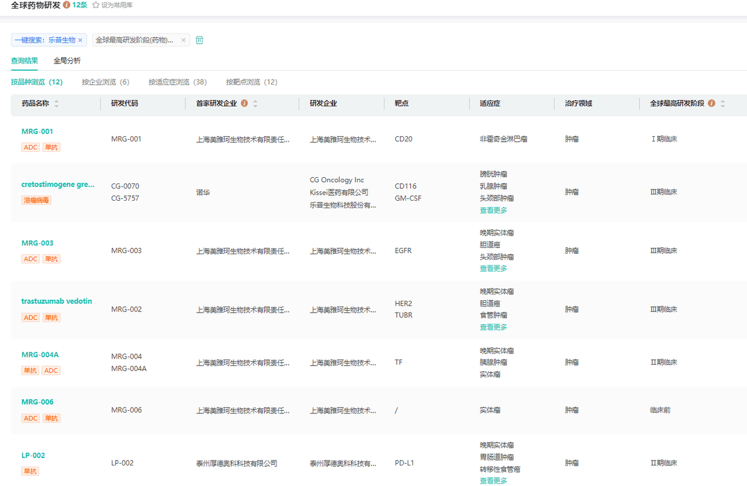Image resolution: width=747 pixels, height=486 pixels.
Task: Click the 溶瘤病毒 tag under cretostimogene
Action: point(37,200)
